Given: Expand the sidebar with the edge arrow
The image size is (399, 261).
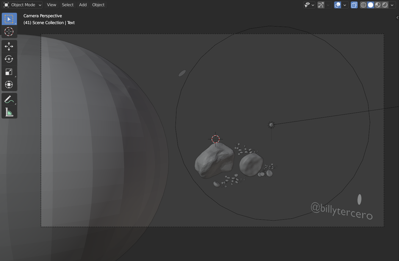Looking at the screenshot, I should (397, 18).
